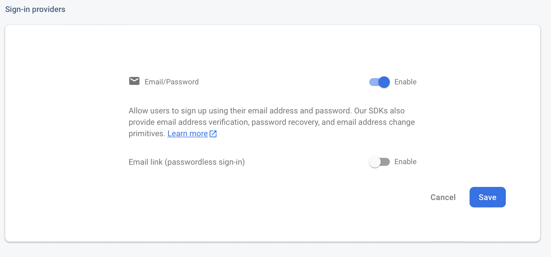Click the "Our SDKs also" text in description
The width and height of the screenshot is (551, 257).
click(380, 111)
